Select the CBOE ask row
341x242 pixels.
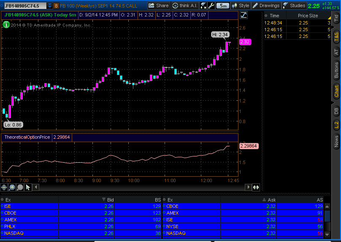pyautogui.click(x=243, y=206)
